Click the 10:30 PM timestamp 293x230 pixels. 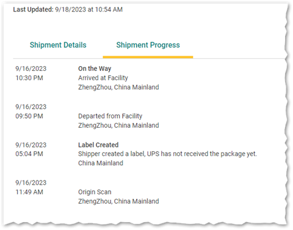[29, 78]
